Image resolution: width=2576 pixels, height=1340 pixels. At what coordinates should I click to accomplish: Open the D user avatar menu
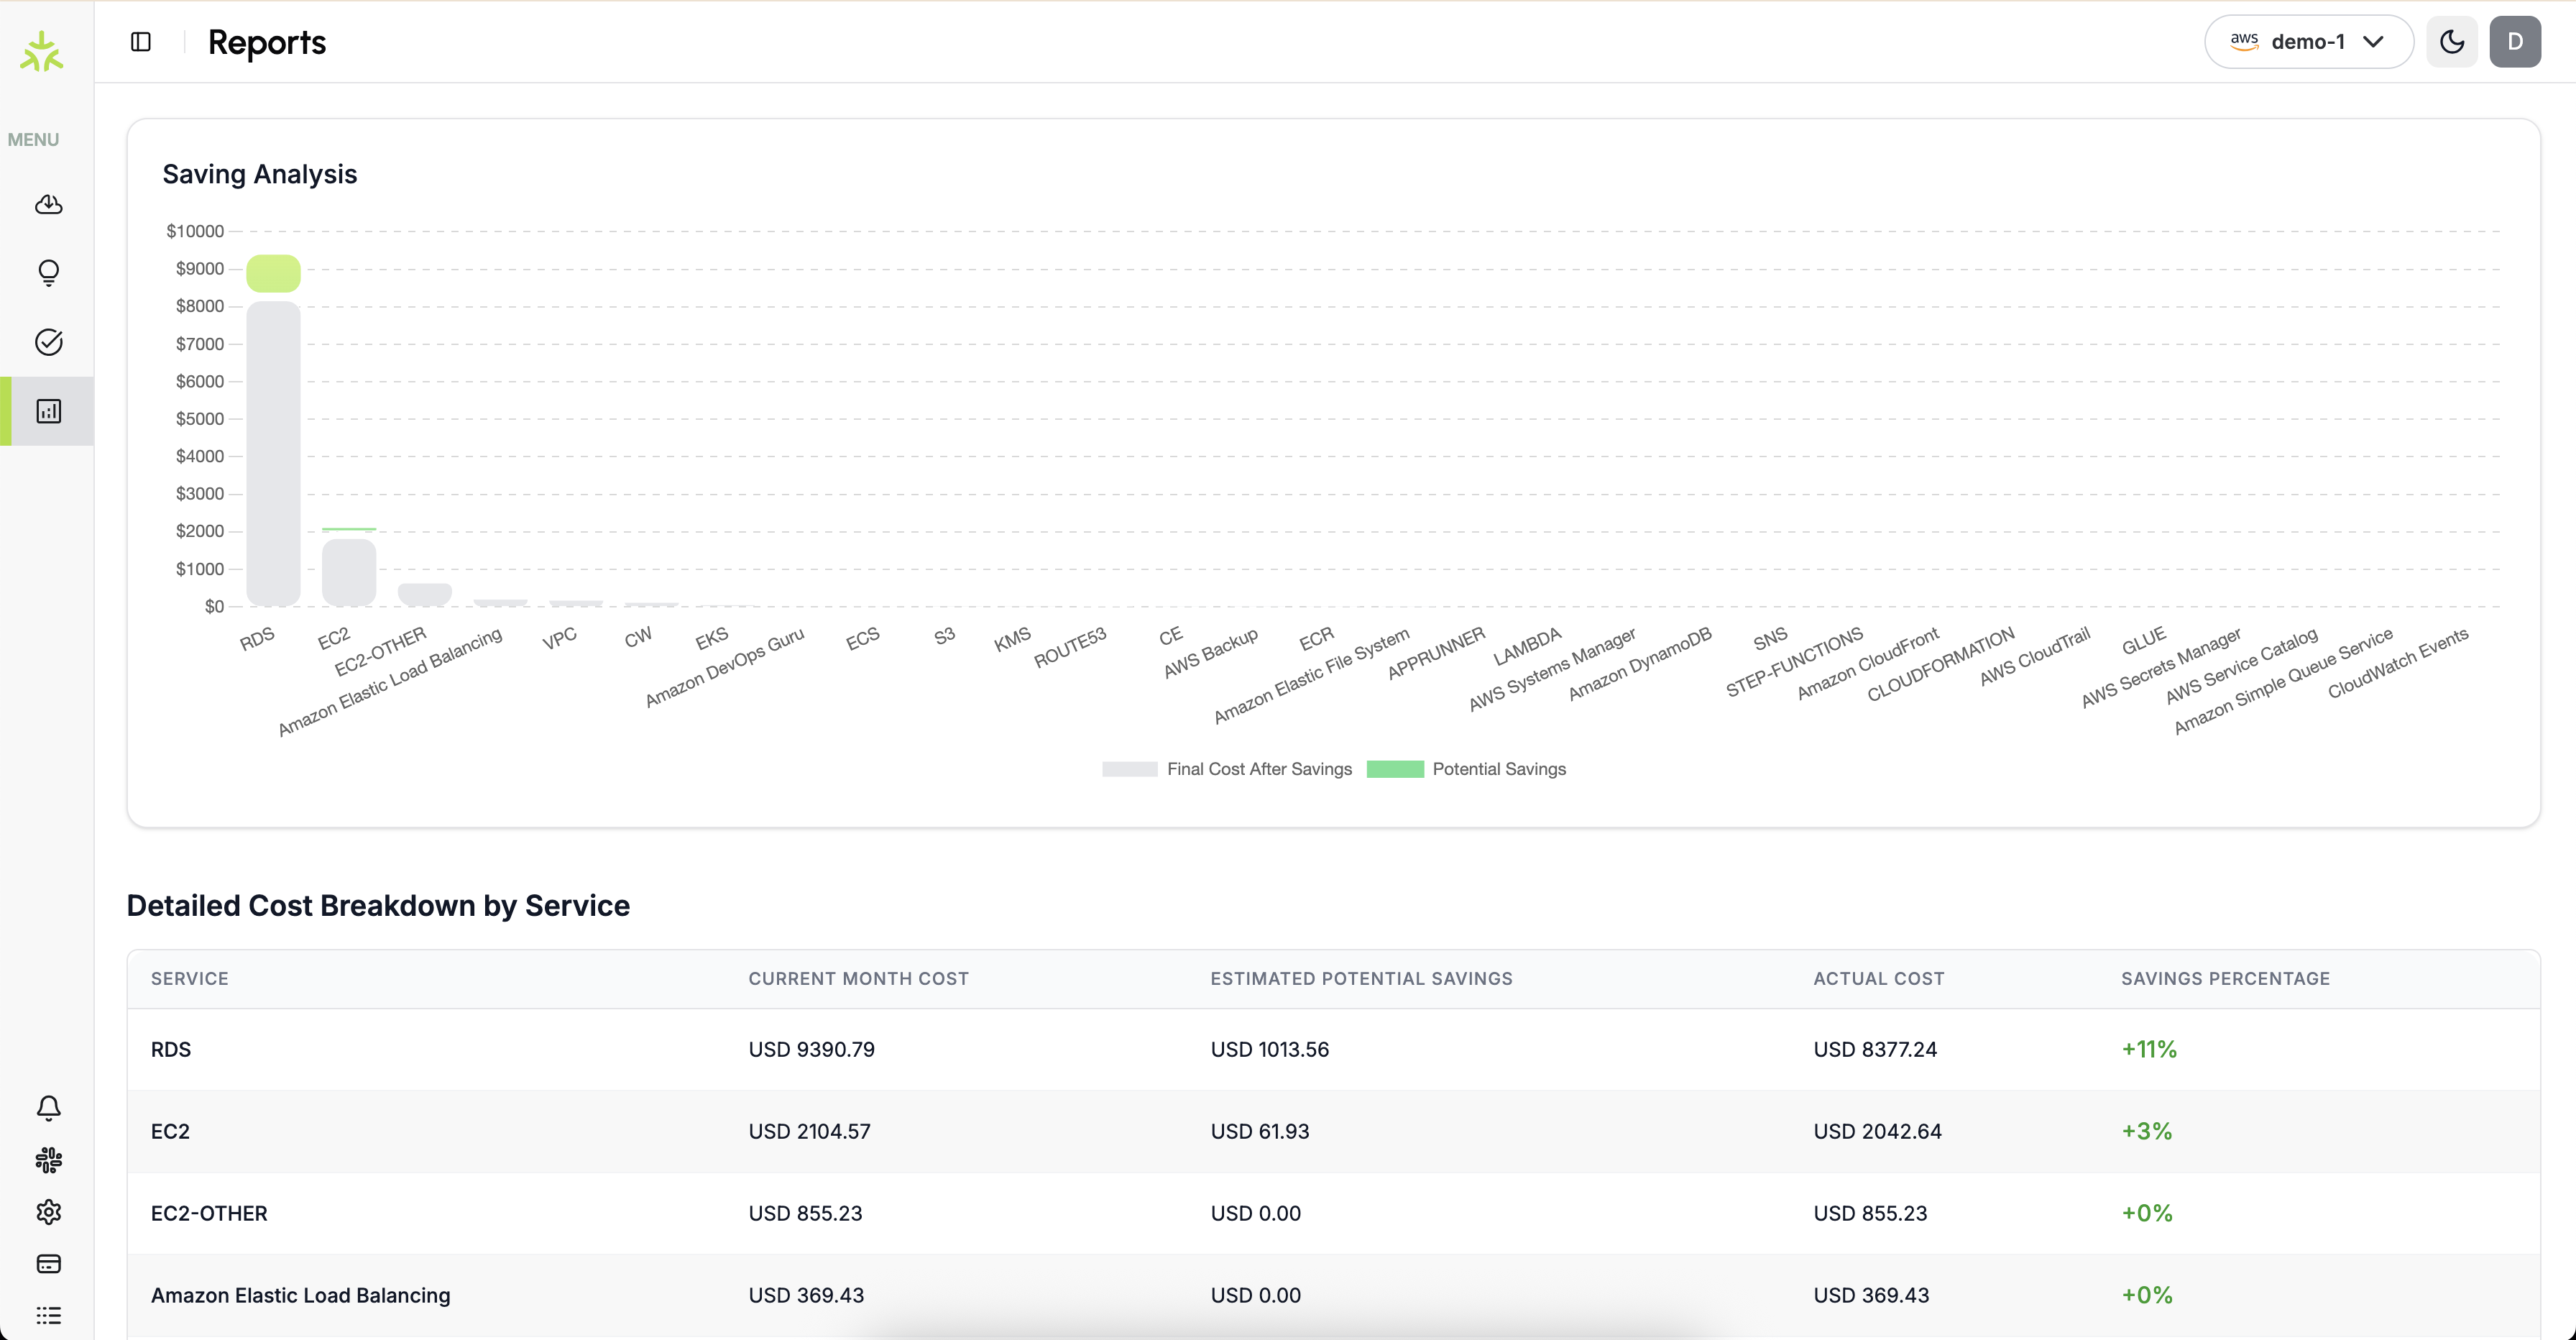(2515, 42)
